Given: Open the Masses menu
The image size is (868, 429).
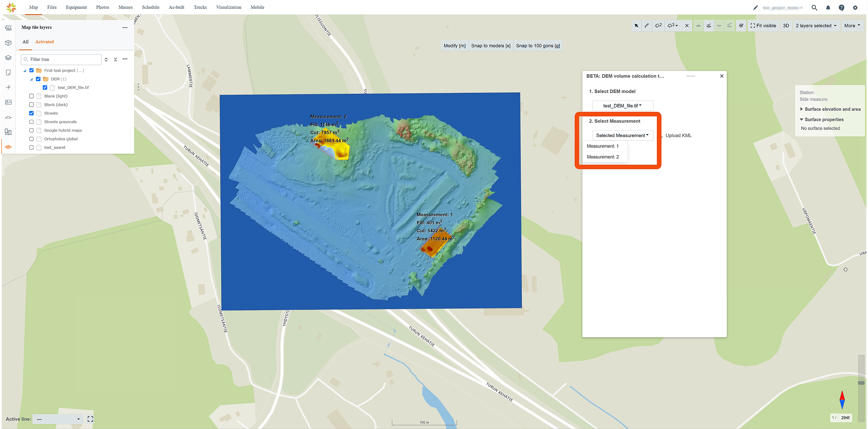Looking at the screenshot, I should [x=125, y=7].
